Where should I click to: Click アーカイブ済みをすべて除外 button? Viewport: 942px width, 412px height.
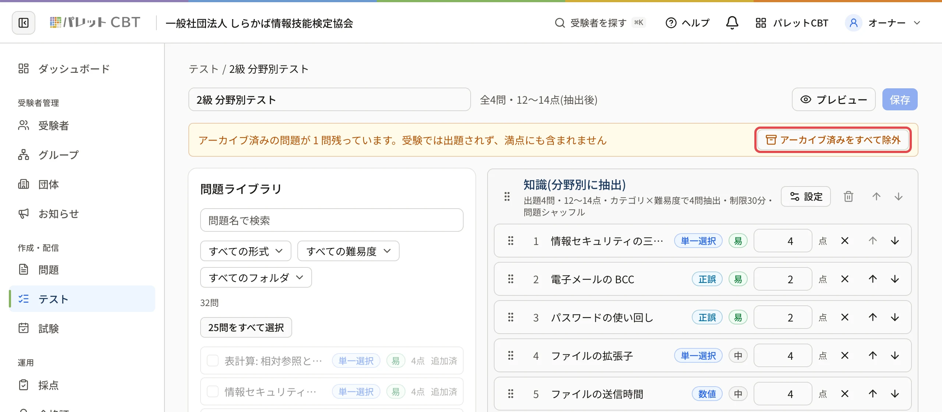pos(833,140)
